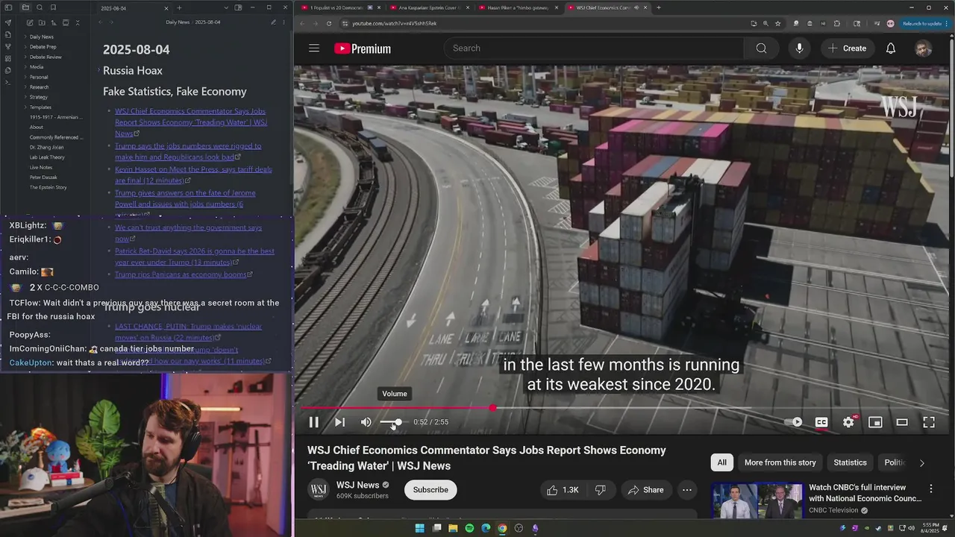Open the Create menu on YouTube
This screenshot has width=955, height=537.
(x=847, y=48)
